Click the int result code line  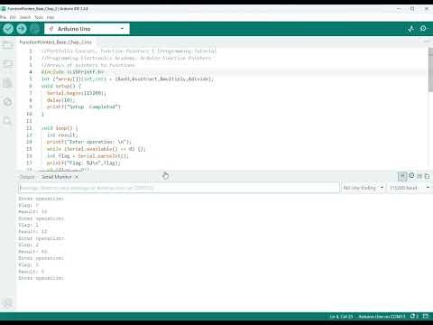pos(62,135)
